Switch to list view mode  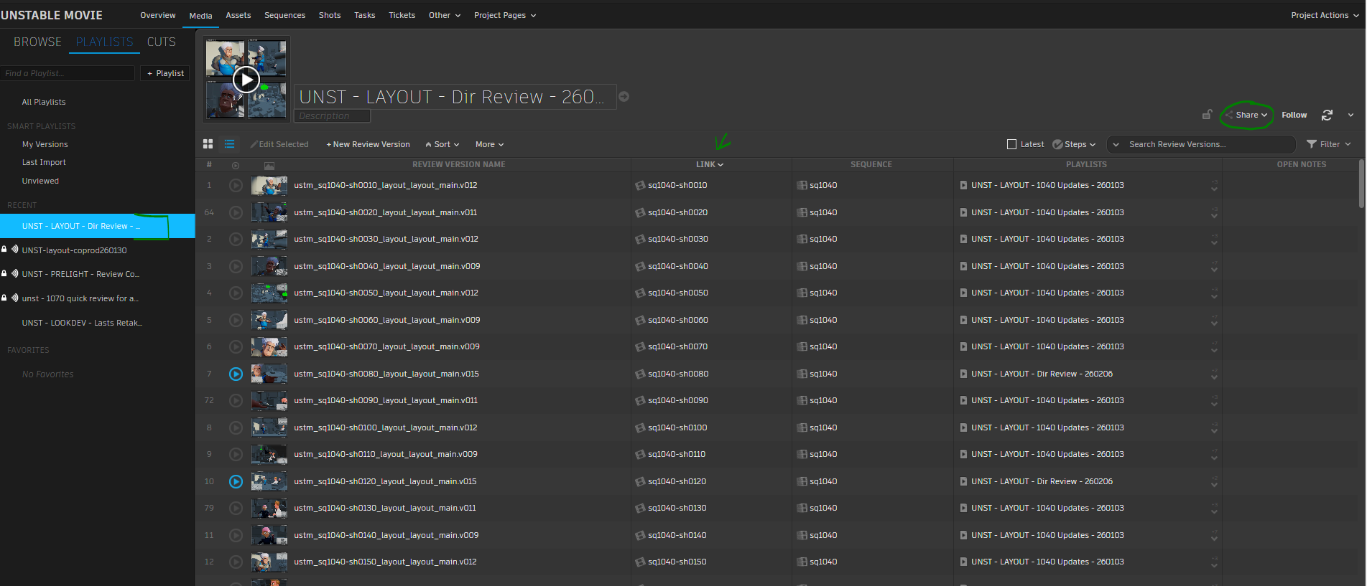click(229, 144)
